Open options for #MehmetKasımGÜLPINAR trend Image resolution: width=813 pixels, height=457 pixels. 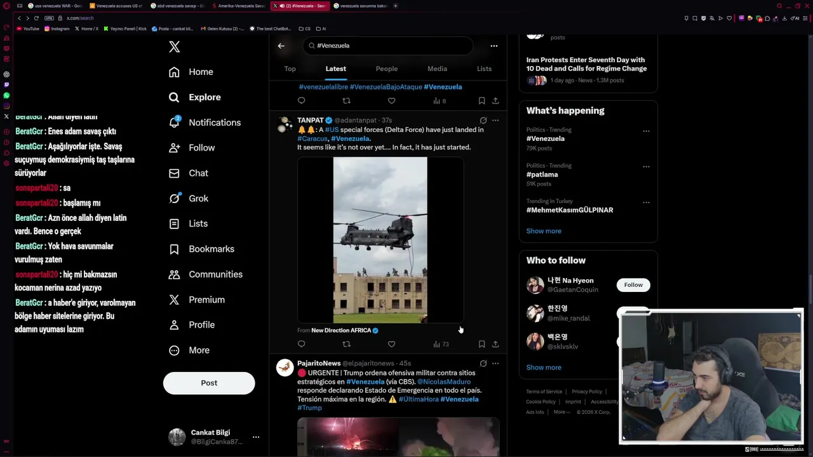646,202
